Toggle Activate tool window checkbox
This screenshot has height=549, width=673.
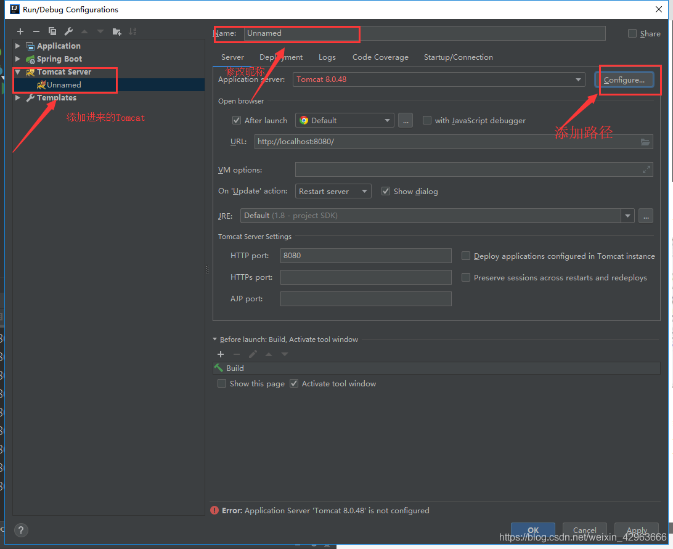click(294, 383)
